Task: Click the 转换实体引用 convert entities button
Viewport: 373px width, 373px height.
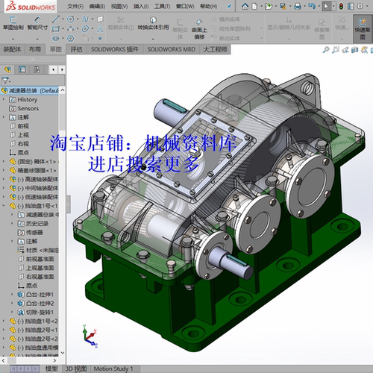Action: pyautogui.click(x=153, y=23)
